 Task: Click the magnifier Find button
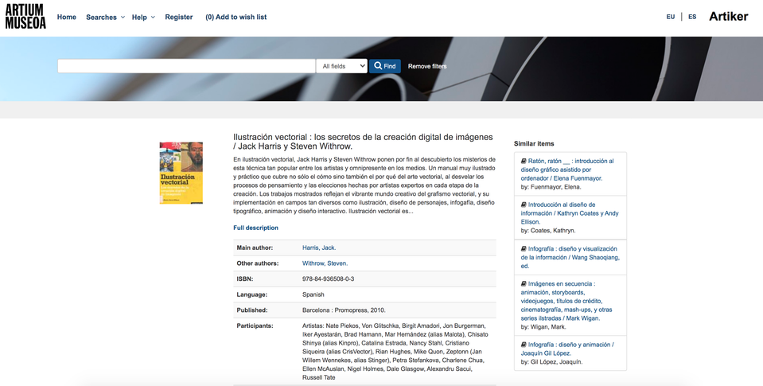(384, 66)
